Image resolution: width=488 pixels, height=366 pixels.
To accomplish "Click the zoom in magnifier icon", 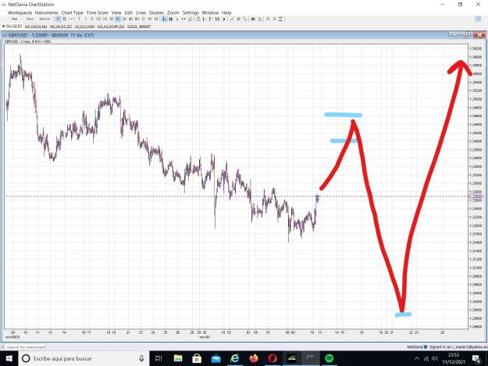I will pyautogui.click(x=268, y=19).
